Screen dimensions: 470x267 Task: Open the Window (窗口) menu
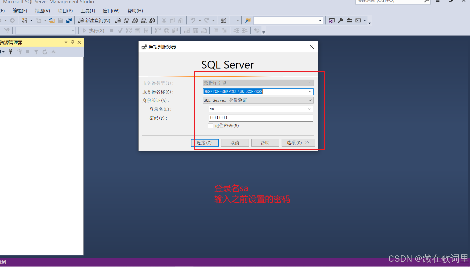pos(111,11)
